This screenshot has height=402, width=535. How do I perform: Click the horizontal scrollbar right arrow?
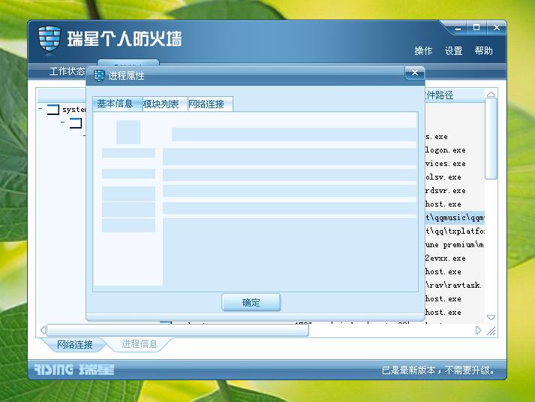point(478,331)
